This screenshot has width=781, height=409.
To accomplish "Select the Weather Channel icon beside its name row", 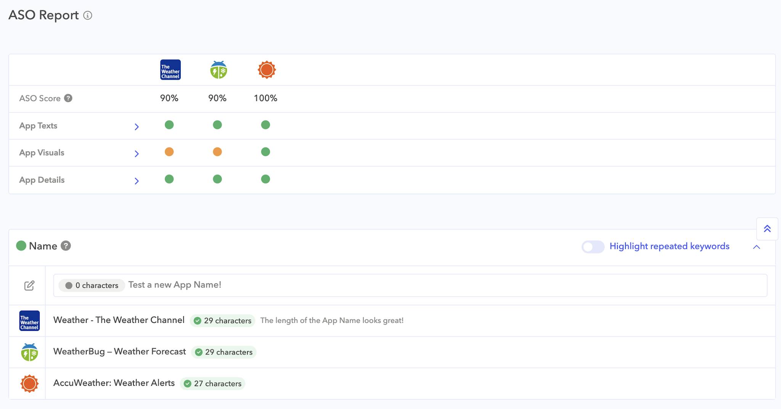I will [x=29, y=321].
